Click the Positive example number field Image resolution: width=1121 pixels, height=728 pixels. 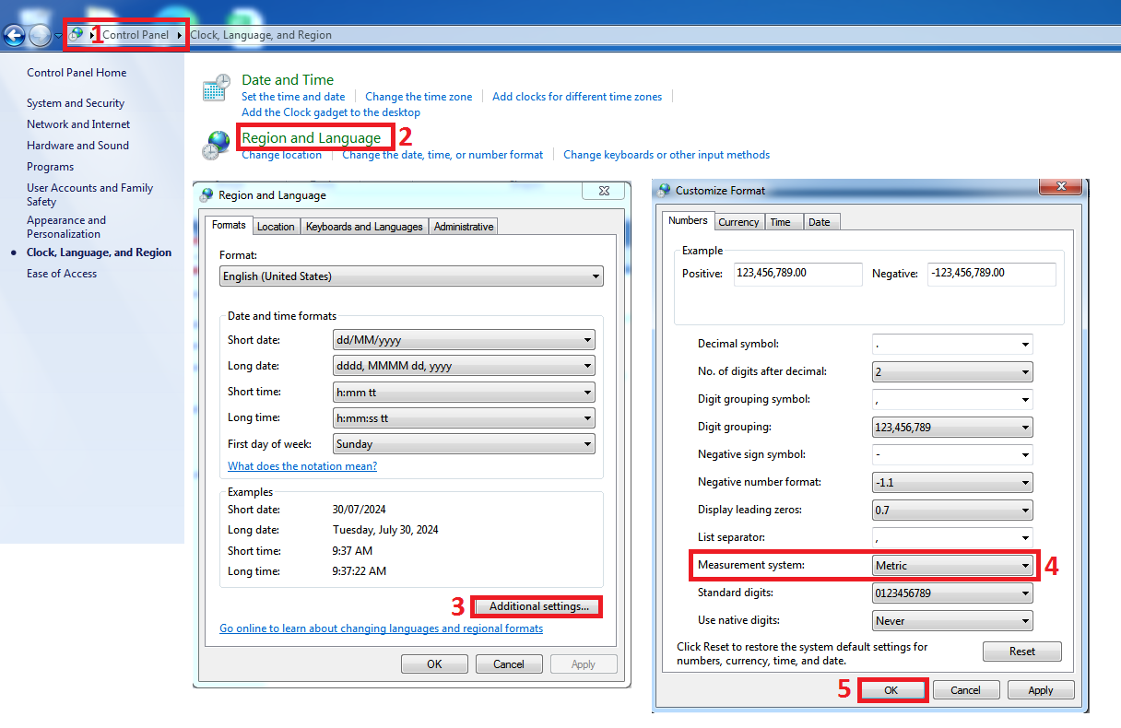click(x=797, y=274)
